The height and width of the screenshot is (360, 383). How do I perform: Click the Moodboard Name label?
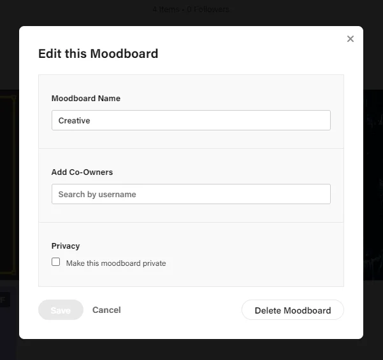tap(86, 99)
